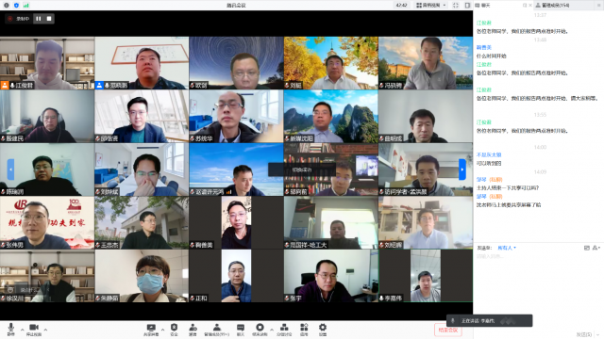Expand the arrow next to the camera
The height and width of the screenshot is (339, 604).
[x=45, y=330]
